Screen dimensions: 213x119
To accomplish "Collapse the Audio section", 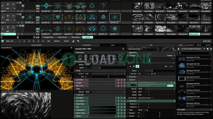I will coord(75,71).
